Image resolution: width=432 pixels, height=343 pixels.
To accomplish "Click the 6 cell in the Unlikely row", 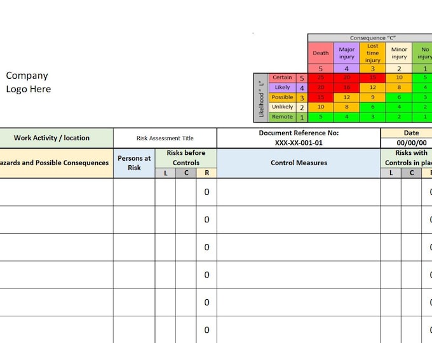I will pos(372,107).
